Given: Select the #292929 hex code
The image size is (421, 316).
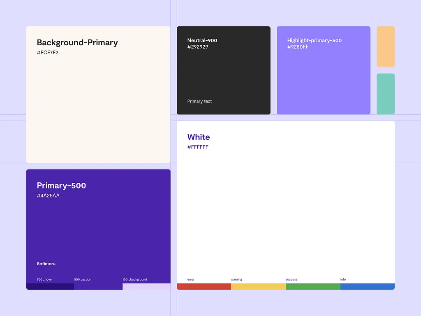Looking at the screenshot, I should pyautogui.click(x=198, y=47).
